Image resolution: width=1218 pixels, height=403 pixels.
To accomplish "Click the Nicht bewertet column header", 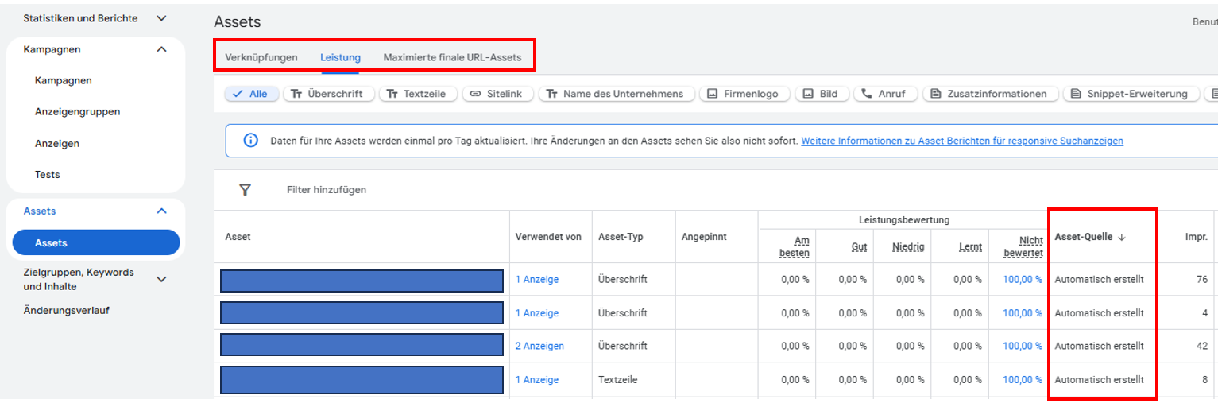I will [1023, 246].
